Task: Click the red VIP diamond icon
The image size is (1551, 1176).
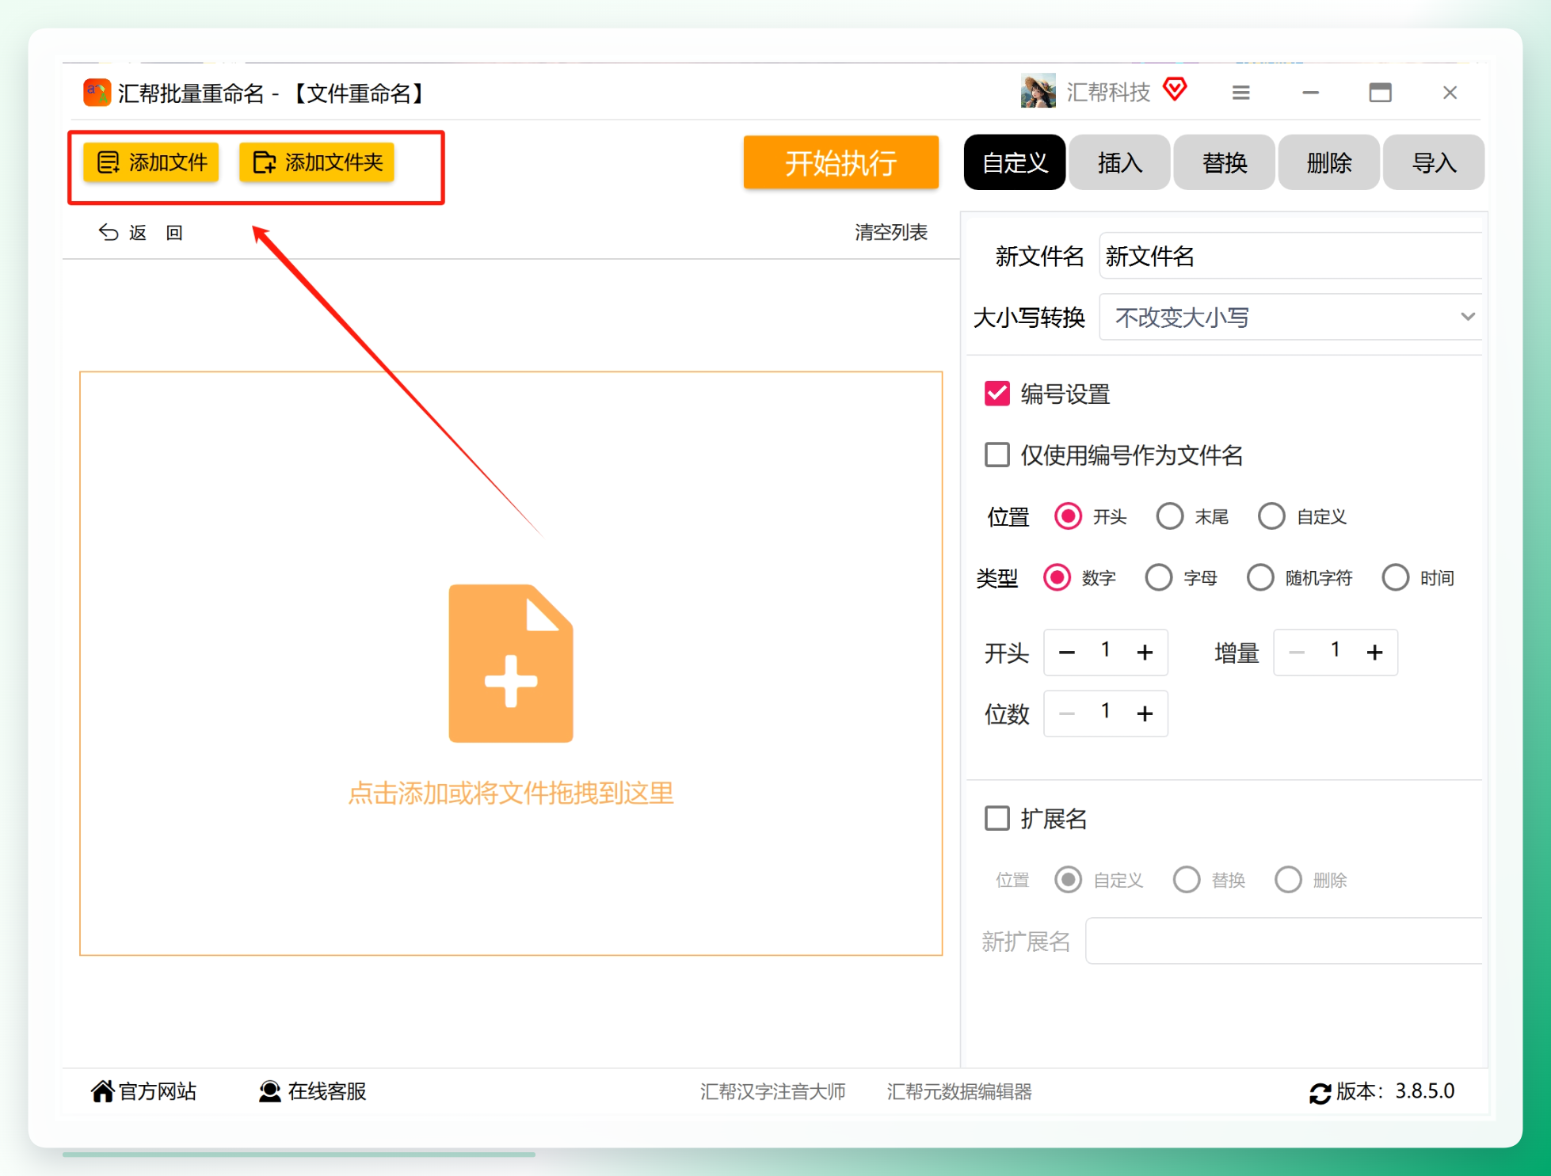Action: pyautogui.click(x=1176, y=89)
